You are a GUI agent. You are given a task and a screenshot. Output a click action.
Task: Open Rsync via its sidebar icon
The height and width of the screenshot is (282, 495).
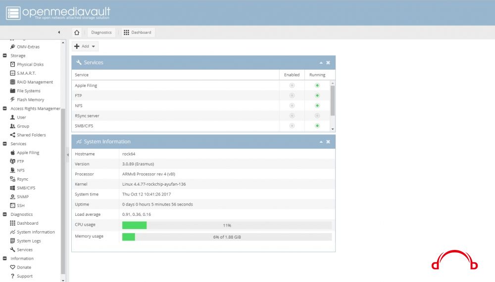pyautogui.click(x=13, y=179)
